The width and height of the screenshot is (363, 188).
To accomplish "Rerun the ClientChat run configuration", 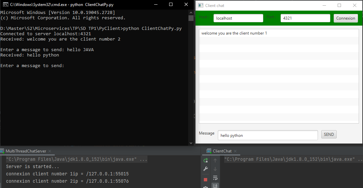I will (206, 160).
